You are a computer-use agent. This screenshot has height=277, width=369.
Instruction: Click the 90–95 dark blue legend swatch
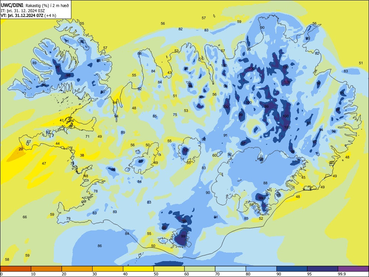(292, 269)
